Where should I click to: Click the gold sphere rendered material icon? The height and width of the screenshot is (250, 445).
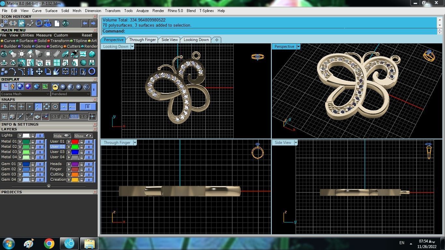point(55,87)
